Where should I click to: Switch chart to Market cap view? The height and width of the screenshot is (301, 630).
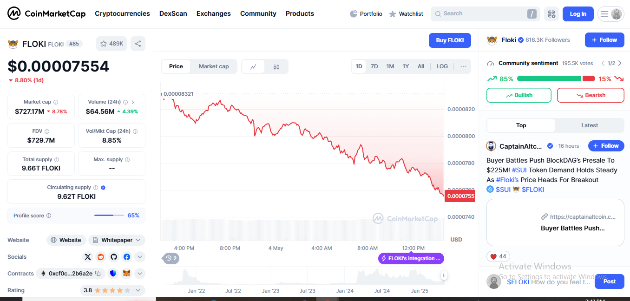[x=214, y=66]
